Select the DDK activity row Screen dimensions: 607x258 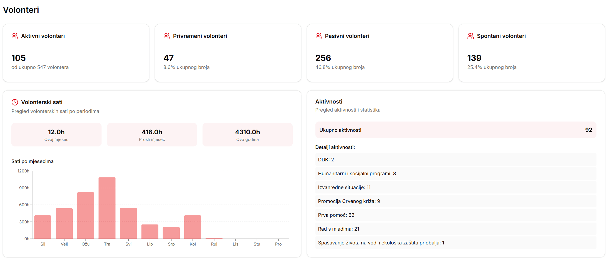pyautogui.click(x=456, y=160)
